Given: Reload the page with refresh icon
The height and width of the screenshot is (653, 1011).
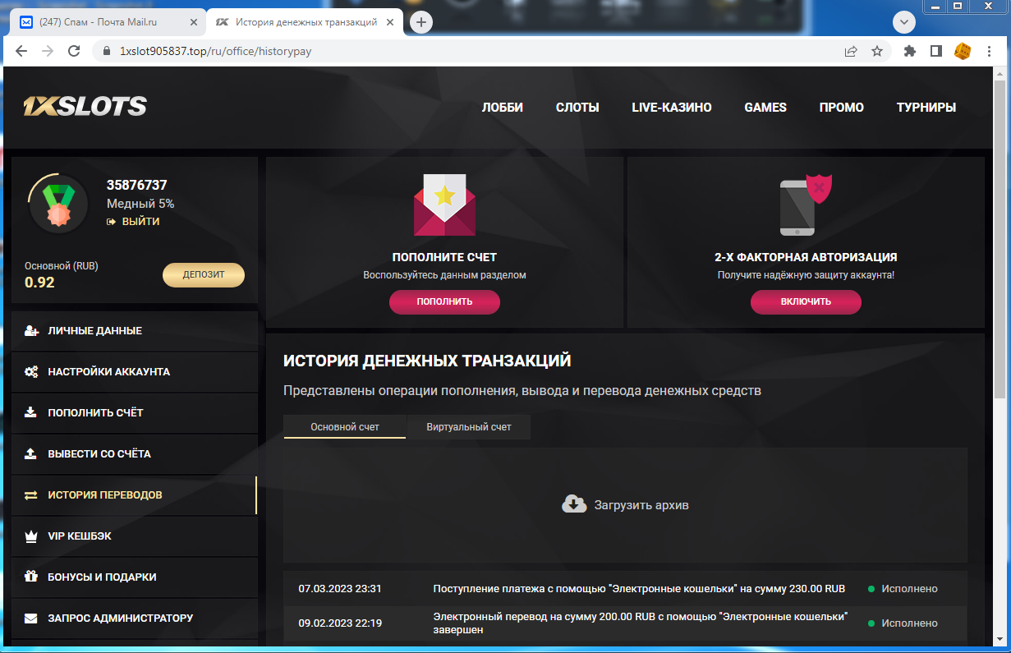Looking at the screenshot, I should [x=74, y=51].
